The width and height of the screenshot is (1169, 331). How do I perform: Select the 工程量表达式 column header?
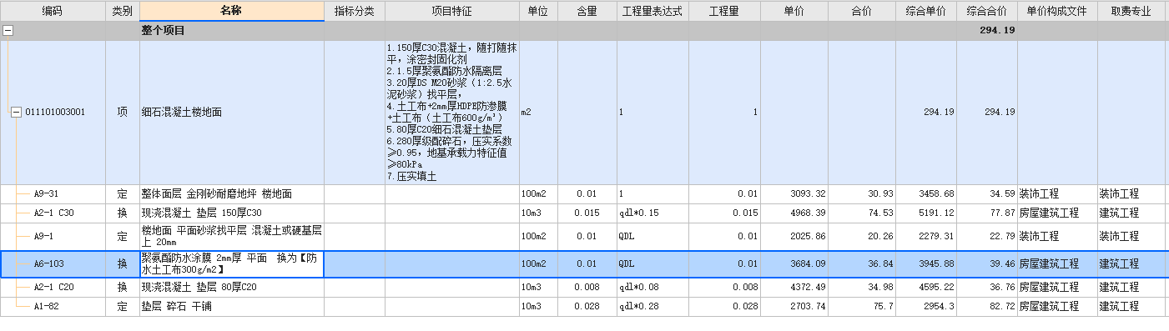click(653, 11)
